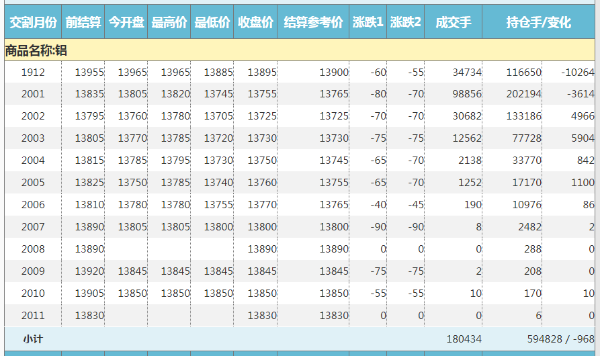
Task: Click the 结算参考价 column header
Action: click(x=313, y=22)
